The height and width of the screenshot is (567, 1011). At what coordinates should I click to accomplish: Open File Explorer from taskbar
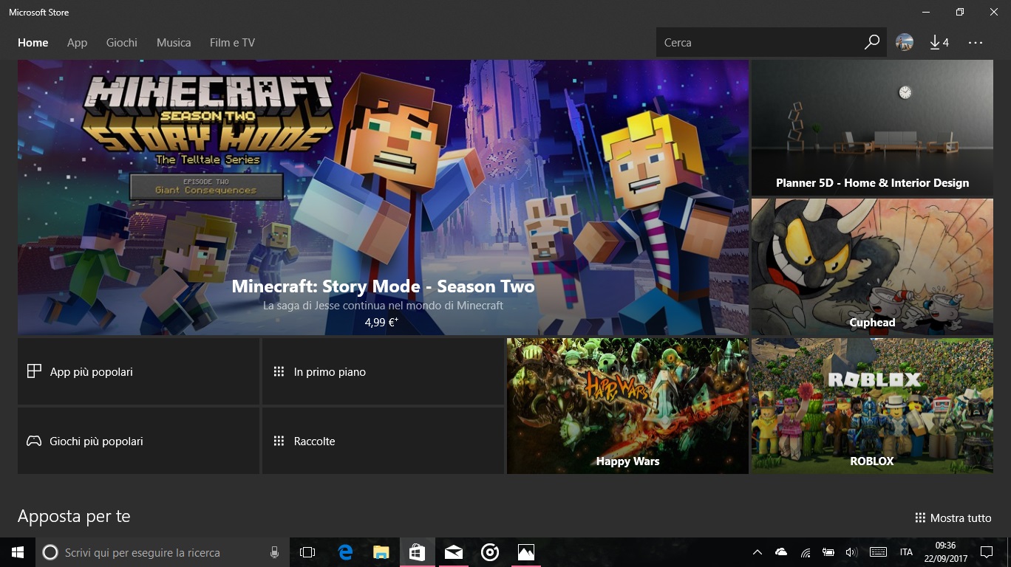pos(381,552)
